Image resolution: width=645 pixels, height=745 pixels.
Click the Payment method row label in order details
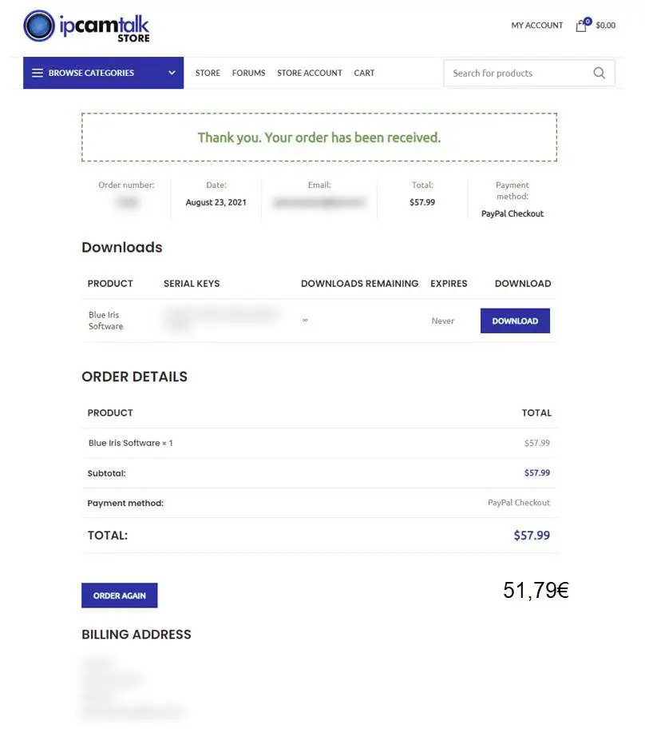coord(126,503)
